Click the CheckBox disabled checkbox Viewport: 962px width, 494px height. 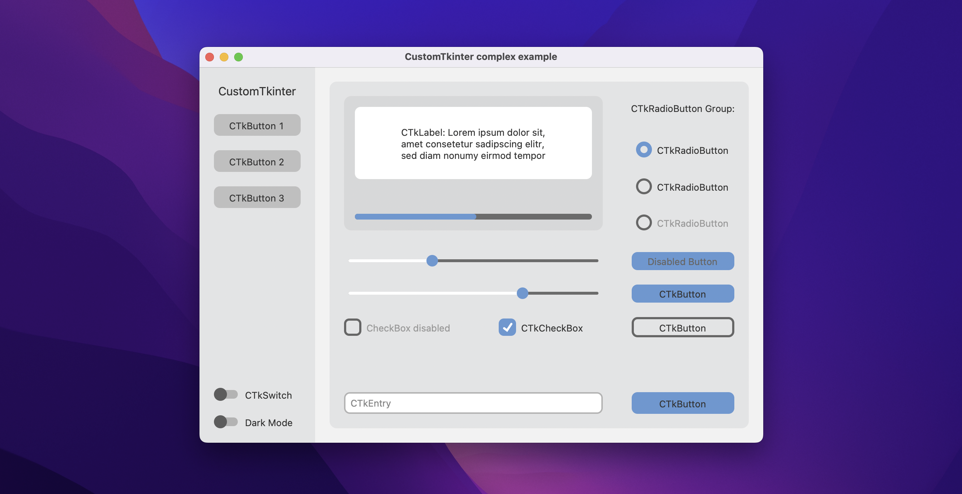[x=352, y=327]
